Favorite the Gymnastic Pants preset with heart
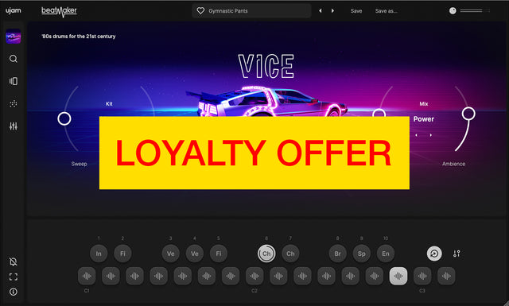 click(x=200, y=10)
